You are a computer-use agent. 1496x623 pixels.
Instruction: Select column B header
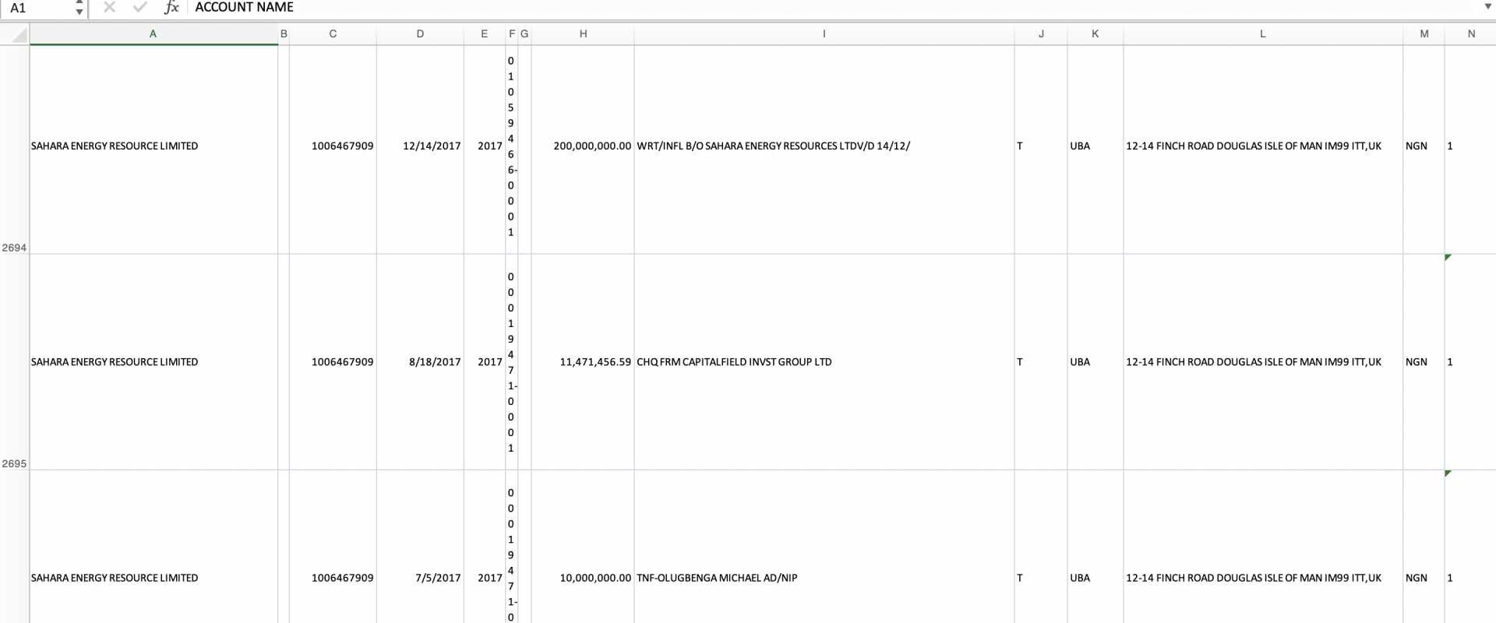284,34
